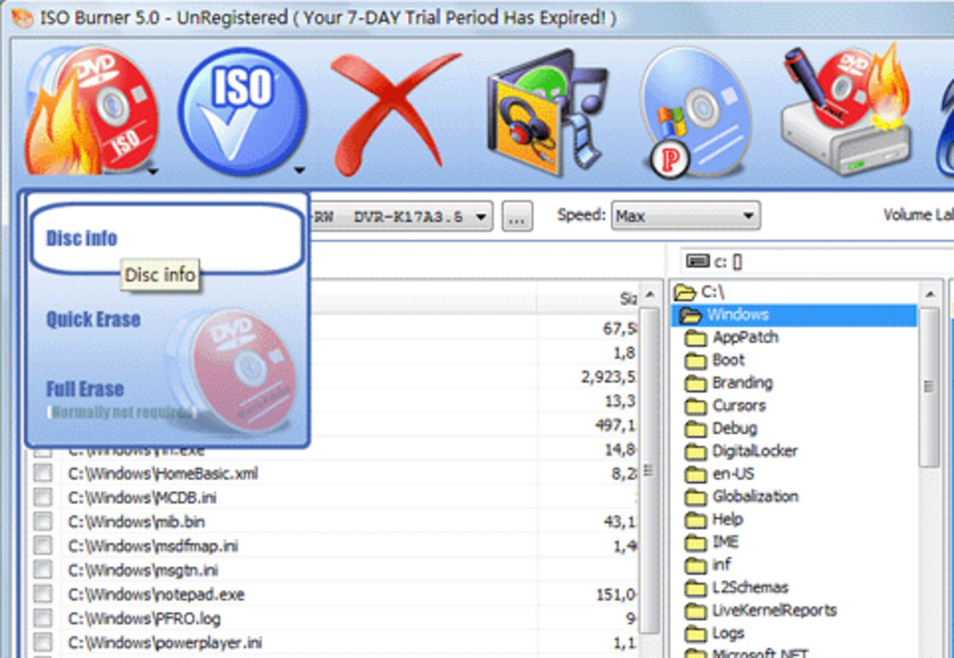Choose Quick Erase in the popup menu
This screenshot has width=954, height=658.
[93, 319]
